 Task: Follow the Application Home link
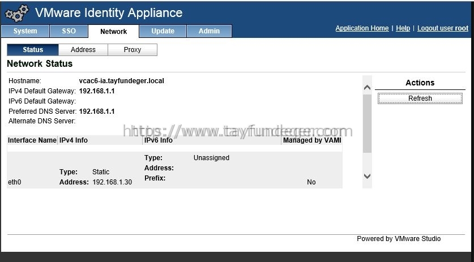[362, 28]
